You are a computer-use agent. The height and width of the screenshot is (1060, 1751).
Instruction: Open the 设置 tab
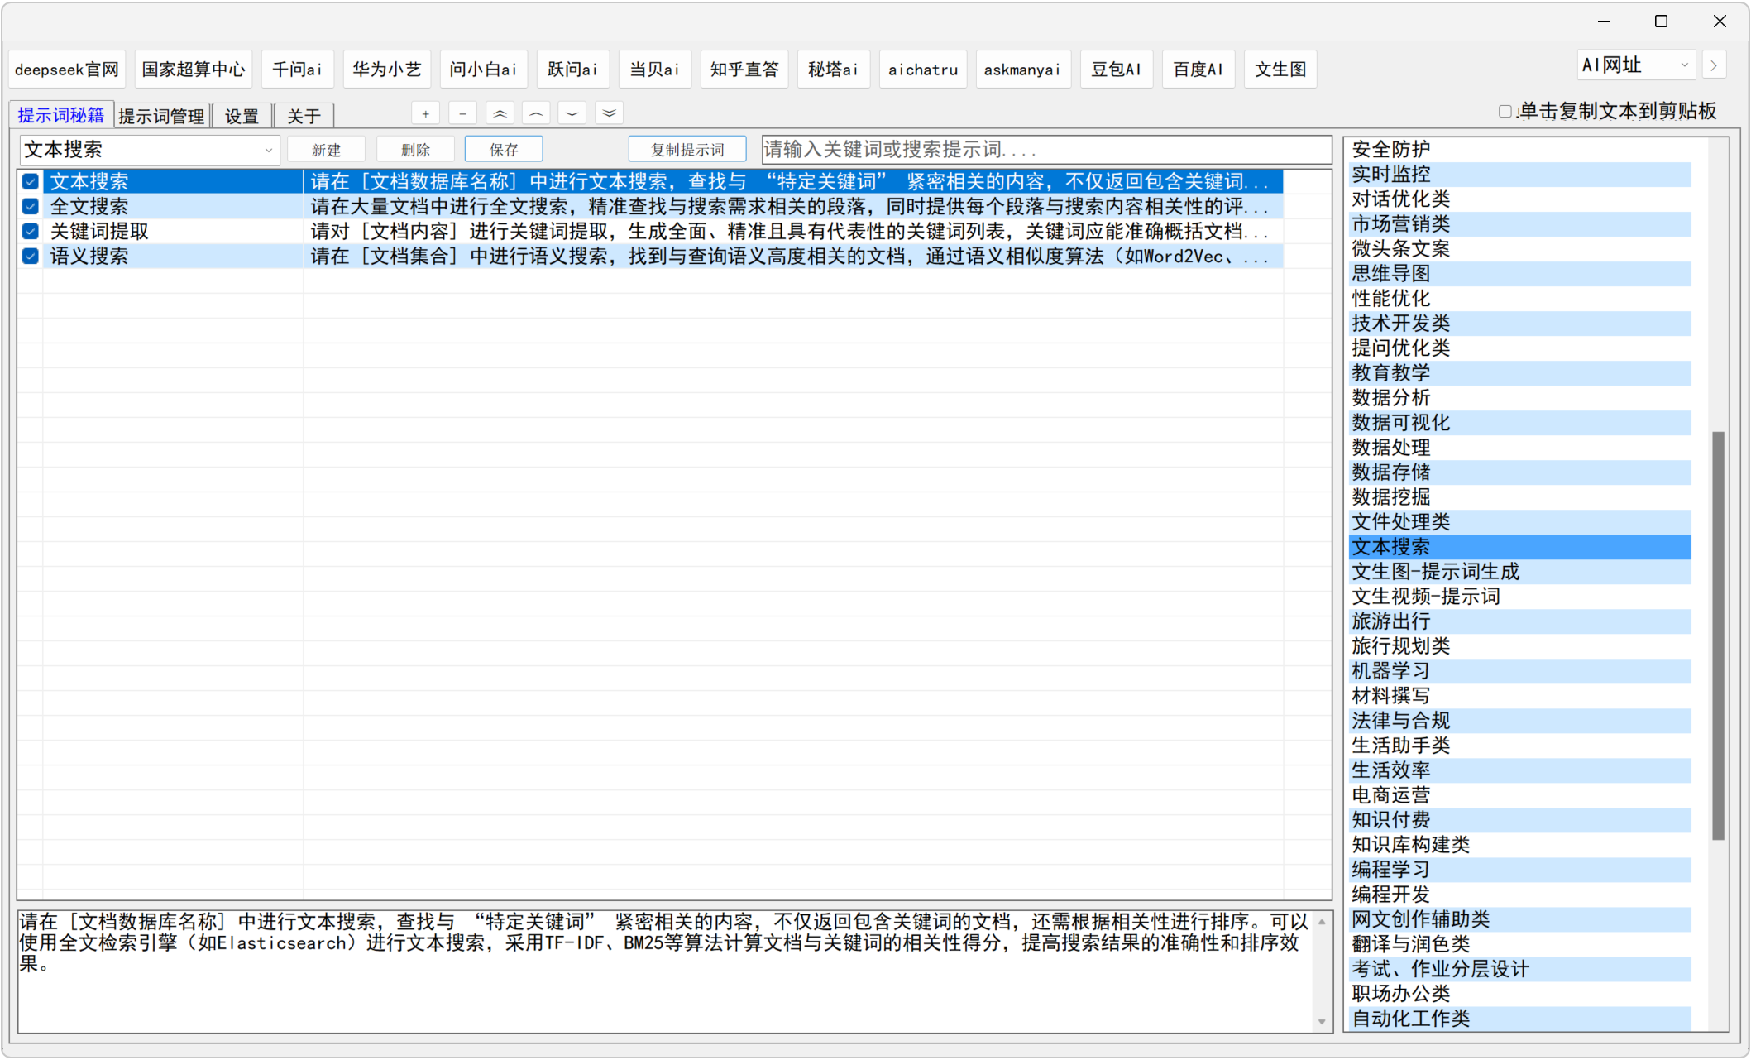tap(242, 116)
